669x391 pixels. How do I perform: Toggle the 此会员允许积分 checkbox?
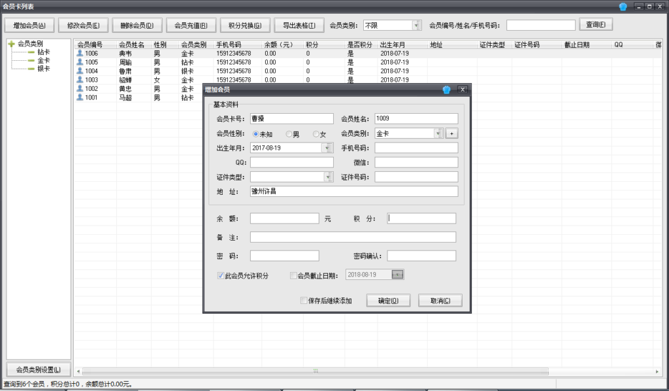click(x=221, y=276)
